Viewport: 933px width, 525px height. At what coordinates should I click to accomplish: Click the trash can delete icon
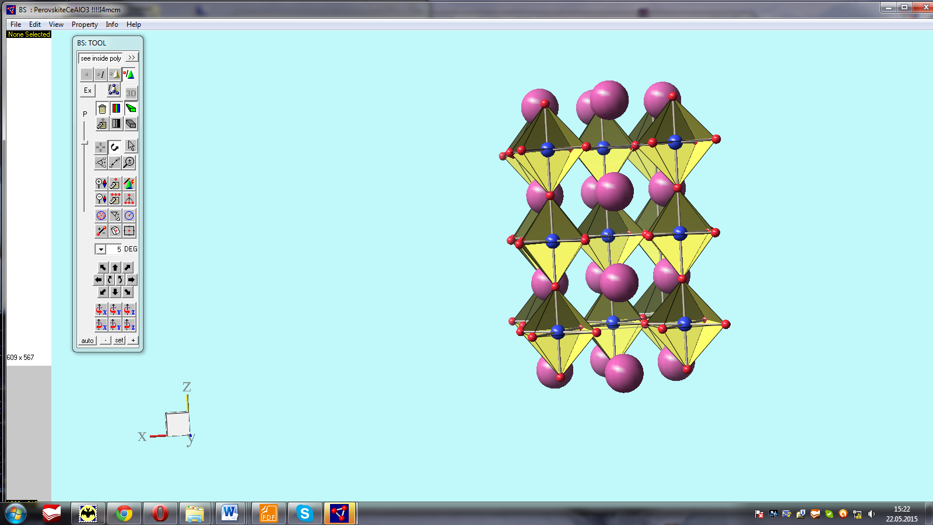[102, 108]
